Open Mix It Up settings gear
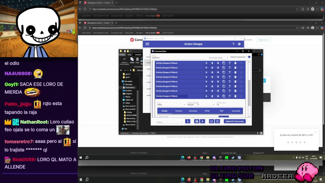325x183 pixels. (239, 44)
